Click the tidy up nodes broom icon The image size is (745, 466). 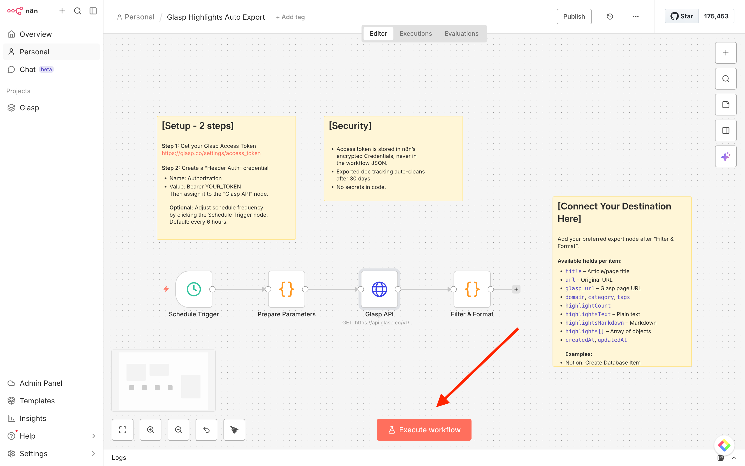tap(234, 430)
